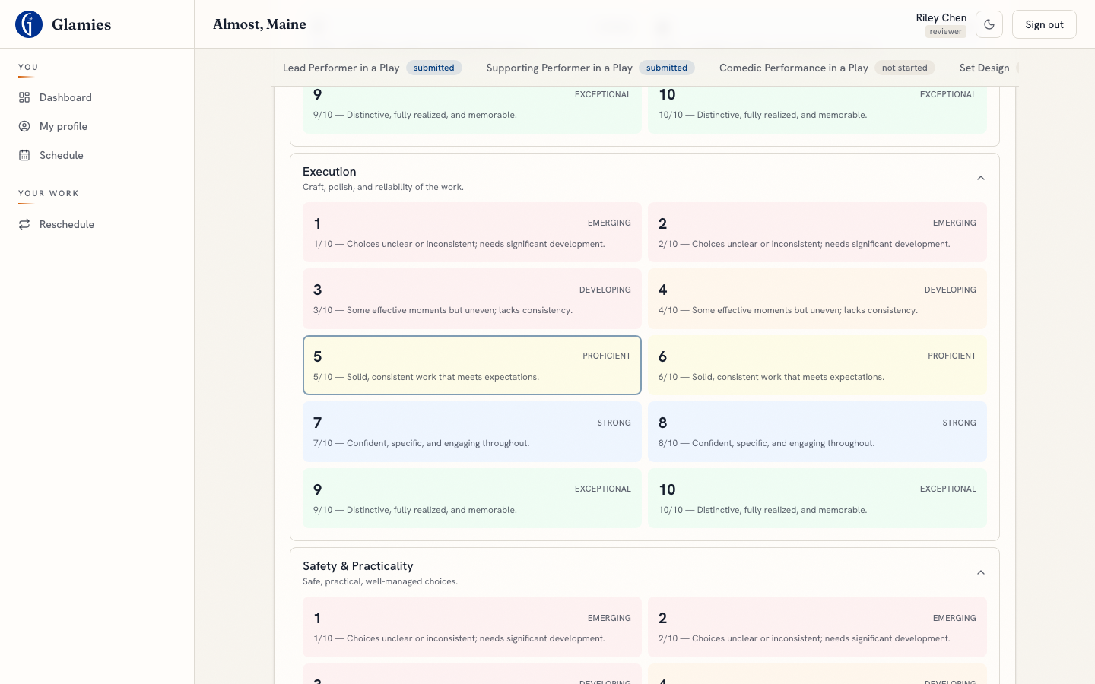
Task: Open Comedic Performance in a Play tab
Action: pos(827,68)
